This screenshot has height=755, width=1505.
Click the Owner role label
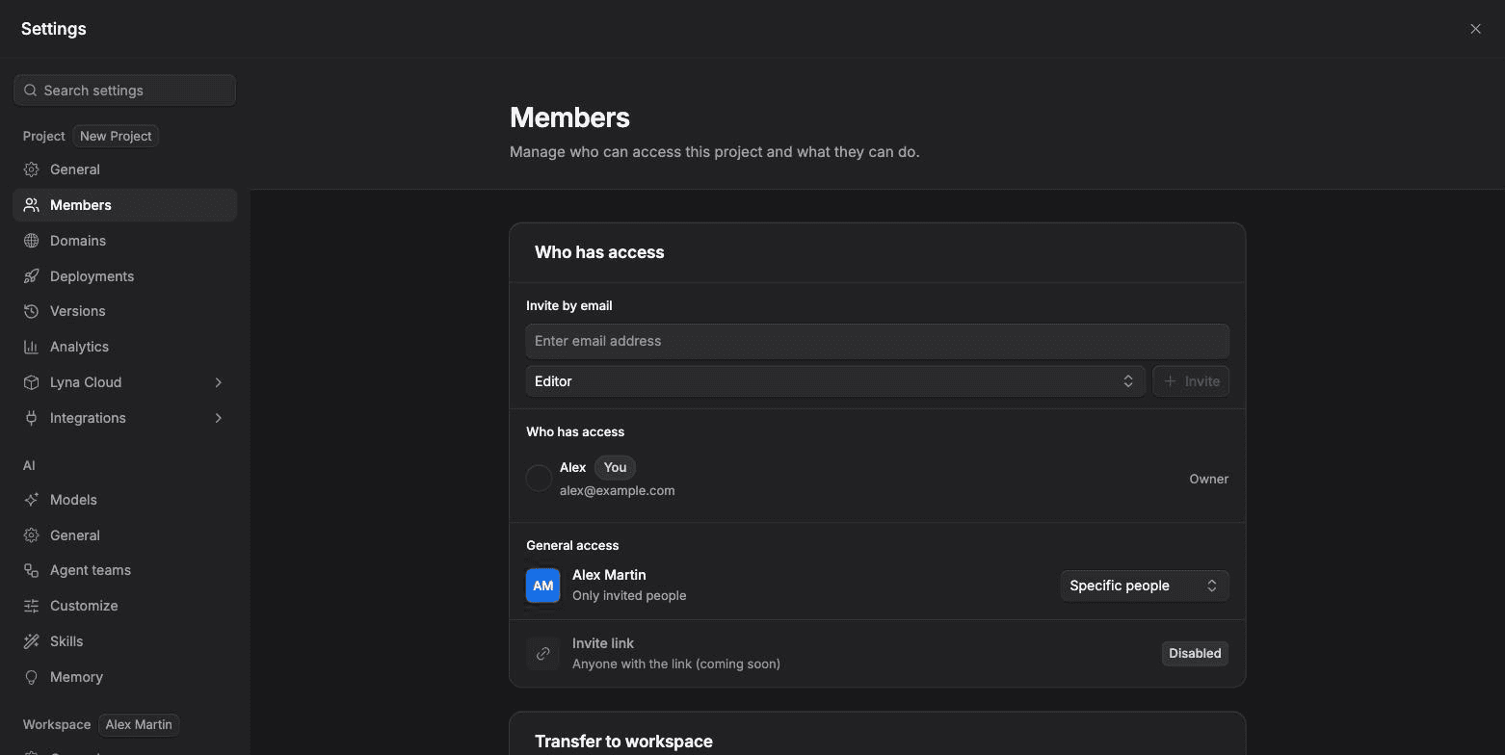click(x=1208, y=479)
